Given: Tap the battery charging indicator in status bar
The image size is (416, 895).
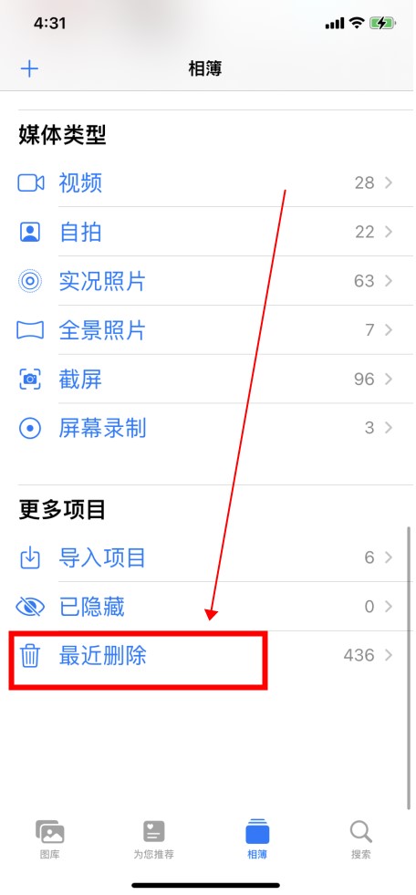Looking at the screenshot, I should point(382,24).
